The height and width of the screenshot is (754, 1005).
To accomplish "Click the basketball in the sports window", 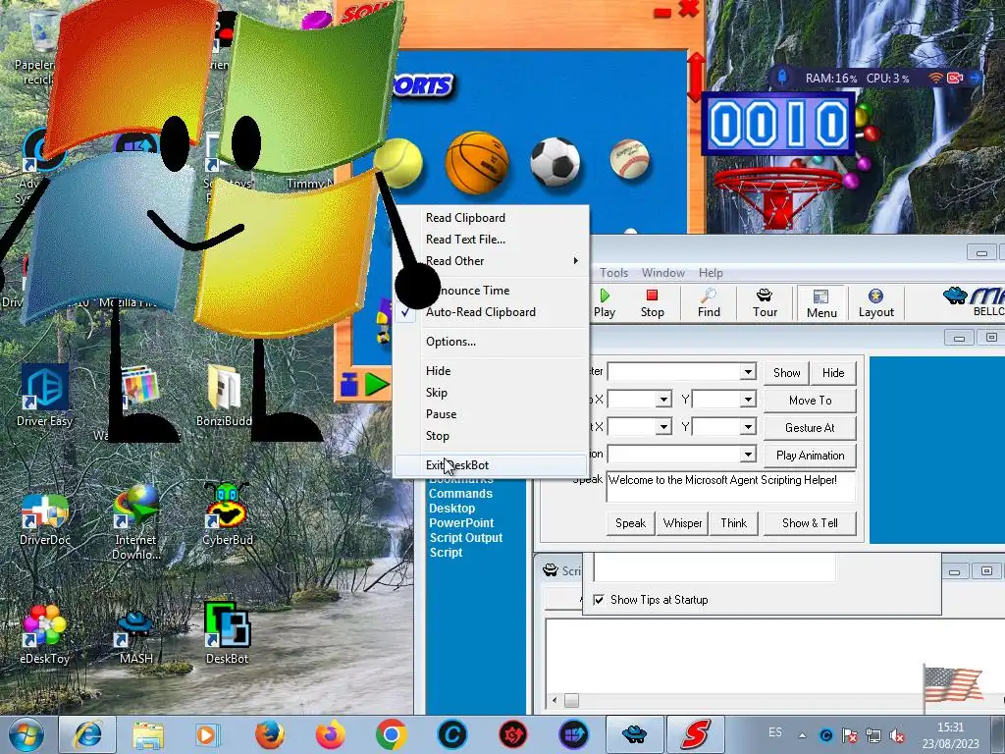I will tap(477, 162).
